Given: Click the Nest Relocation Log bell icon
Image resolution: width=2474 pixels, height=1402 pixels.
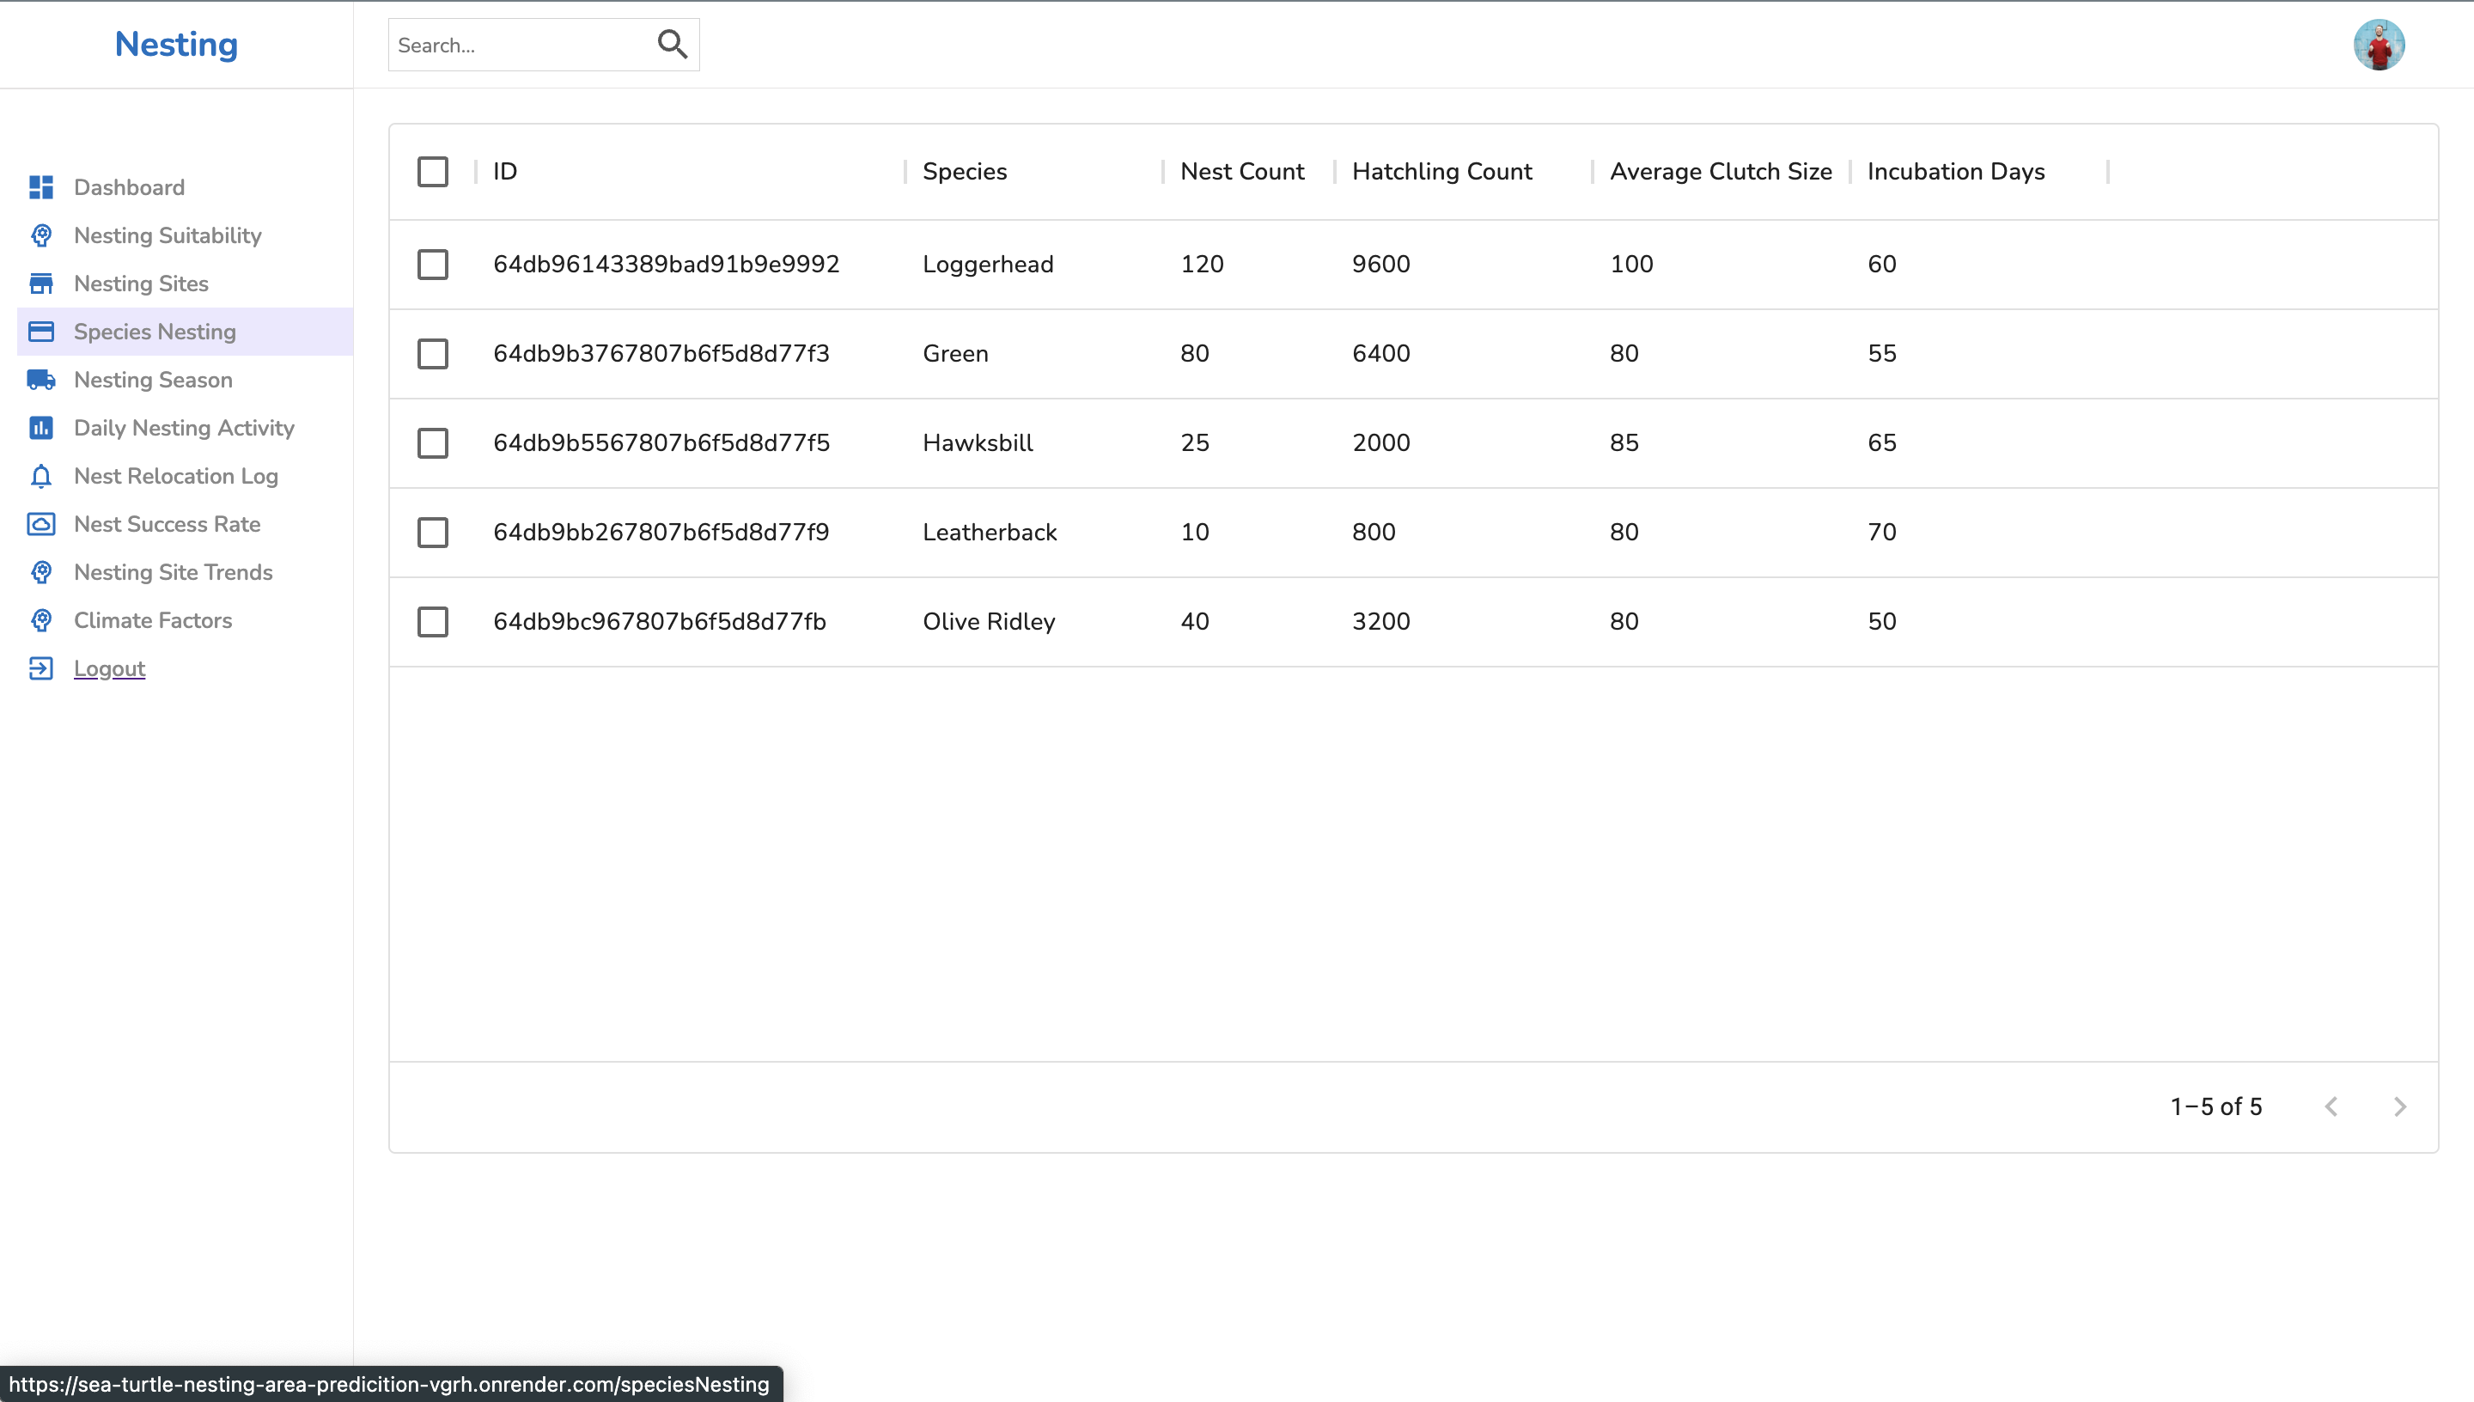Looking at the screenshot, I should 41,476.
